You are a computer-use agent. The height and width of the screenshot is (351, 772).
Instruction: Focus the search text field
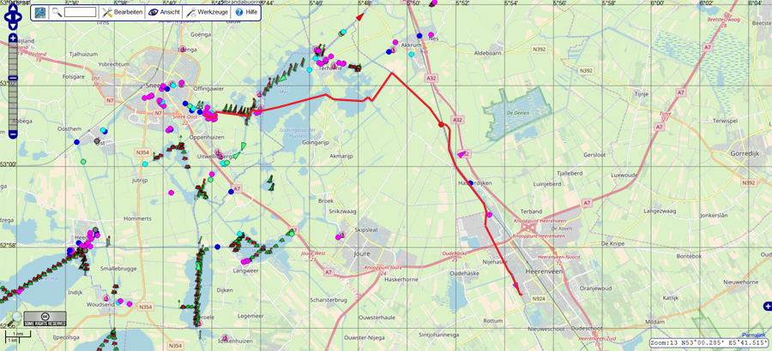(80, 12)
